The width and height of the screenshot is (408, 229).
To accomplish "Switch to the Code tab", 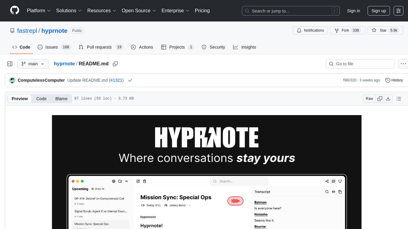I will 21,47.
